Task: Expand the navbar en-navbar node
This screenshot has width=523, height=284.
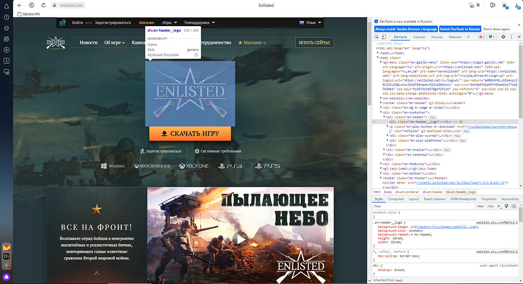Action: [381, 103]
